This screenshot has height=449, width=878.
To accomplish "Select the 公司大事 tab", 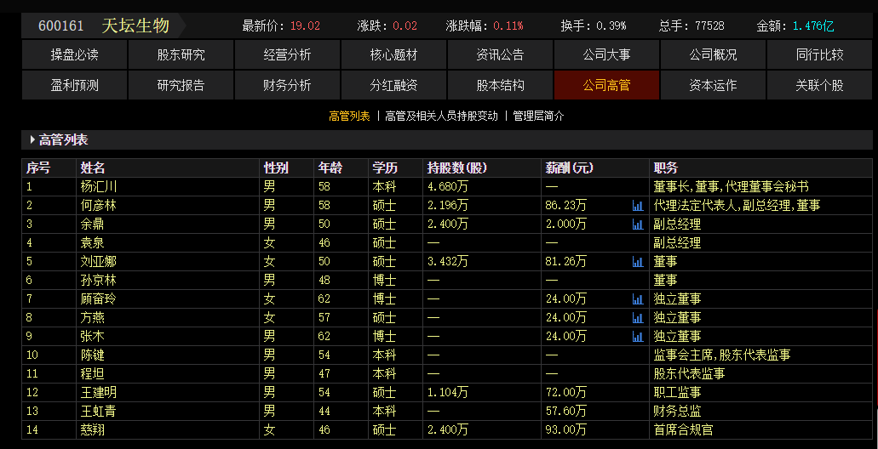I will pyautogui.click(x=606, y=54).
